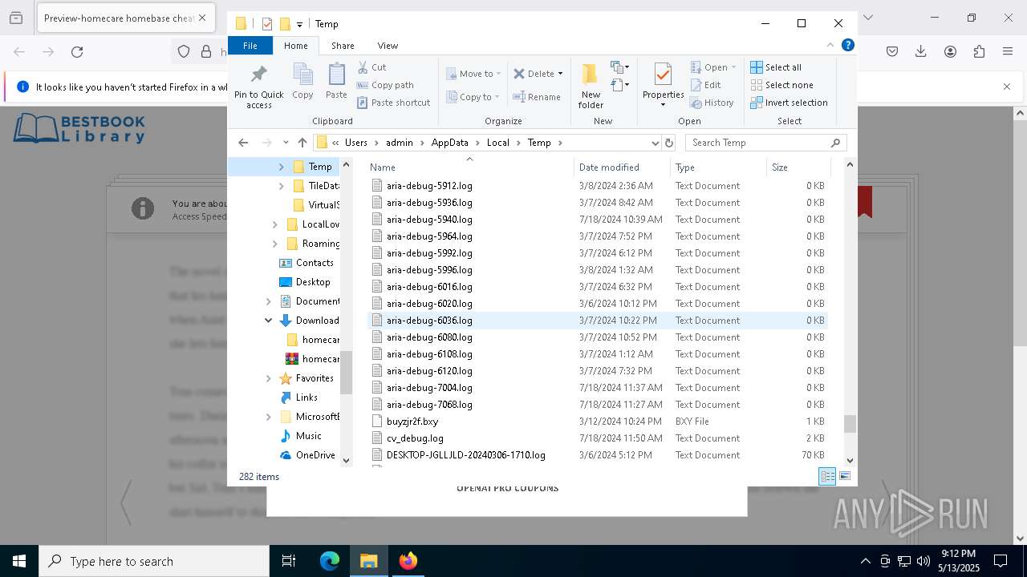The height and width of the screenshot is (577, 1027).
Task: Click Local in the address bar
Action: tap(497, 143)
